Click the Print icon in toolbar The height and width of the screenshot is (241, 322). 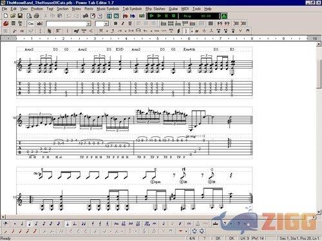(x=37, y=16)
